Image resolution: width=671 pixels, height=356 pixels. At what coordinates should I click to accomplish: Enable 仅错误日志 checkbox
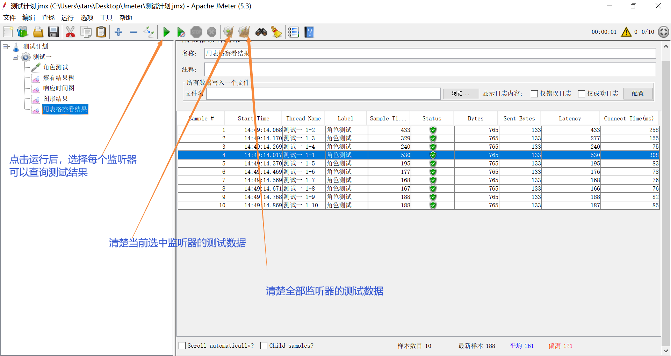click(x=534, y=94)
